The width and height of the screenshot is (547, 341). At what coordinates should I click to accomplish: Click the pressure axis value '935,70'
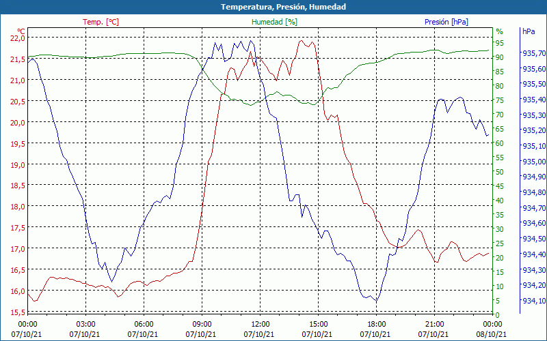pos(534,53)
